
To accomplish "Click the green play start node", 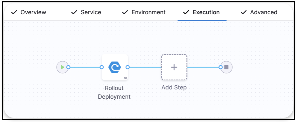I will pyautogui.click(x=62, y=67).
